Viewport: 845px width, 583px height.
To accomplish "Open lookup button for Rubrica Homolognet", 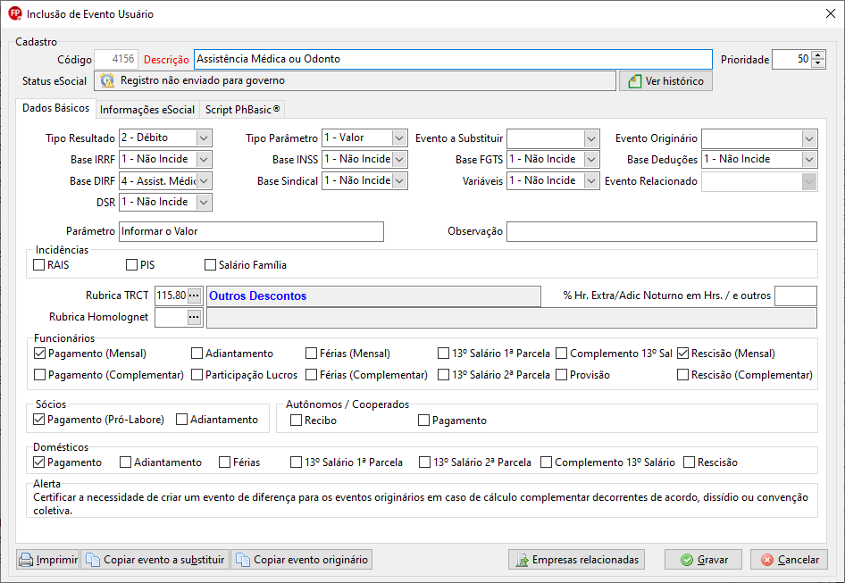I will point(194,317).
